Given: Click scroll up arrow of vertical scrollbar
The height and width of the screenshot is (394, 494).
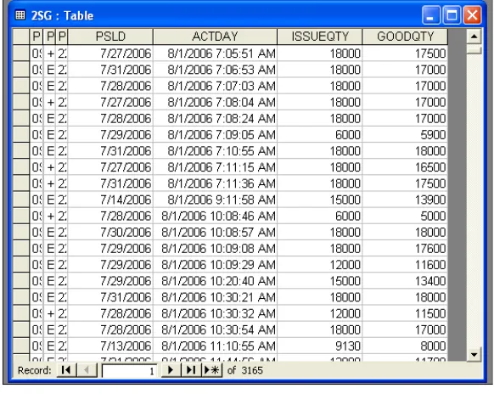Looking at the screenshot, I should (x=474, y=37).
